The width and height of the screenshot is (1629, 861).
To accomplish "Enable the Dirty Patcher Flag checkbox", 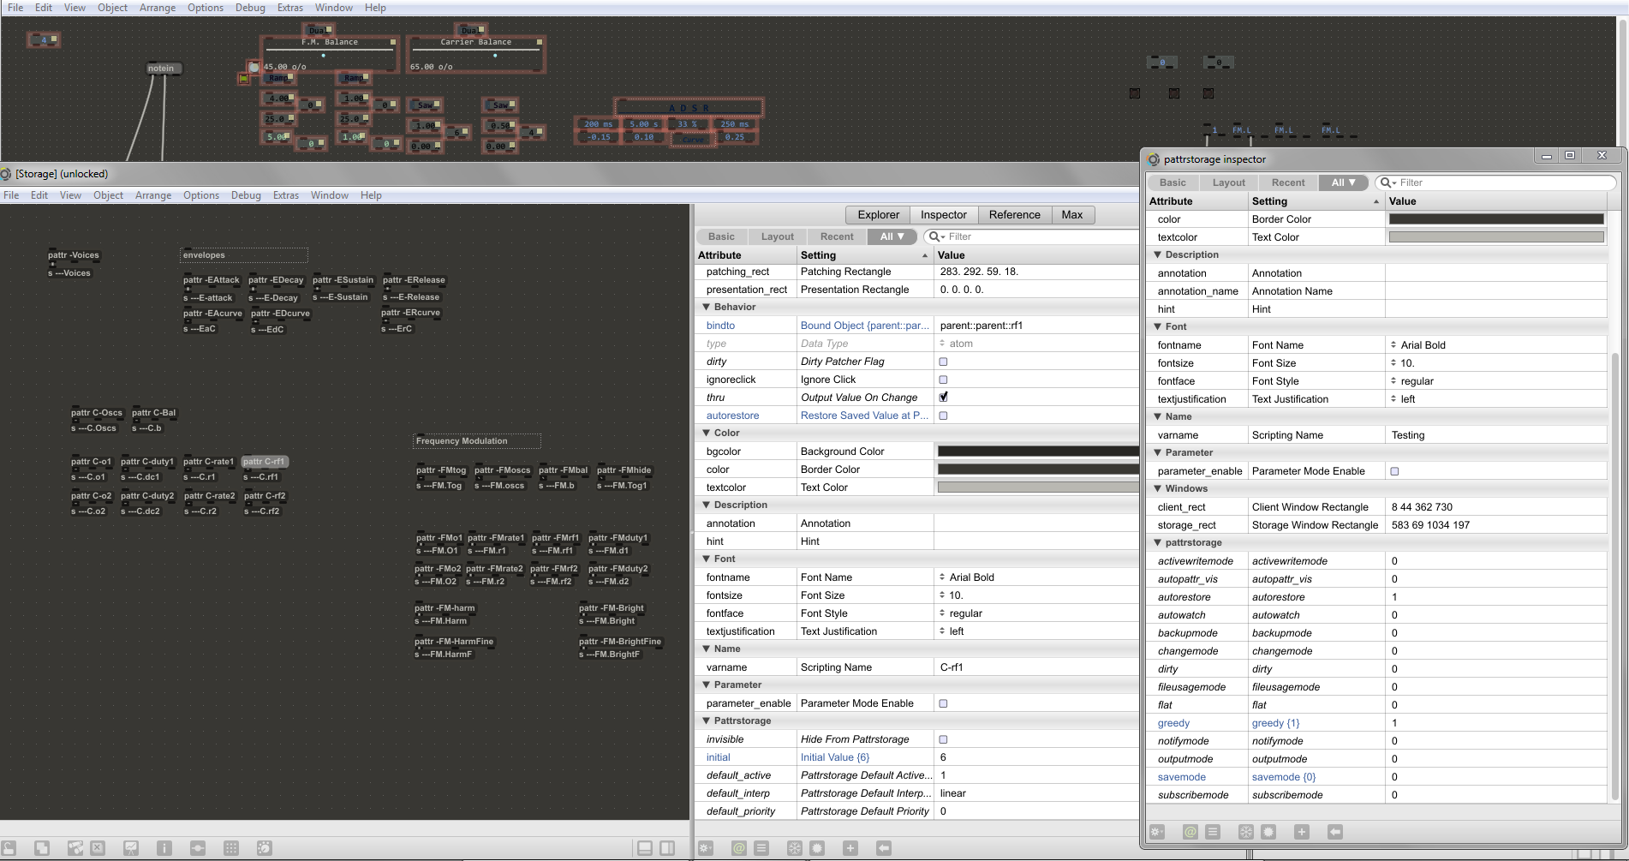I will [943, 362].
